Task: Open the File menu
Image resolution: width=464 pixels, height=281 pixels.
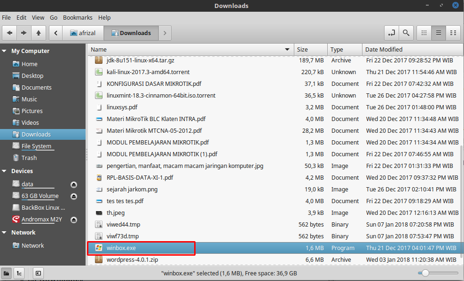Action: [x=6, y=18]
